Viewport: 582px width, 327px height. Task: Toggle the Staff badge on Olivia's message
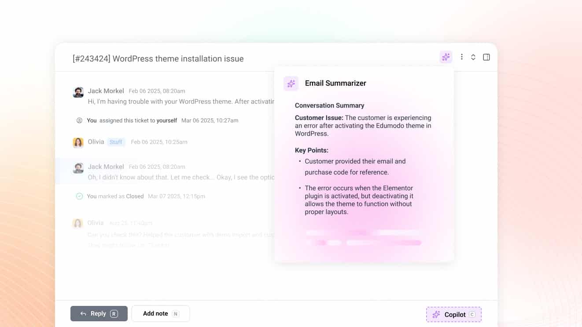click(116, 142)
